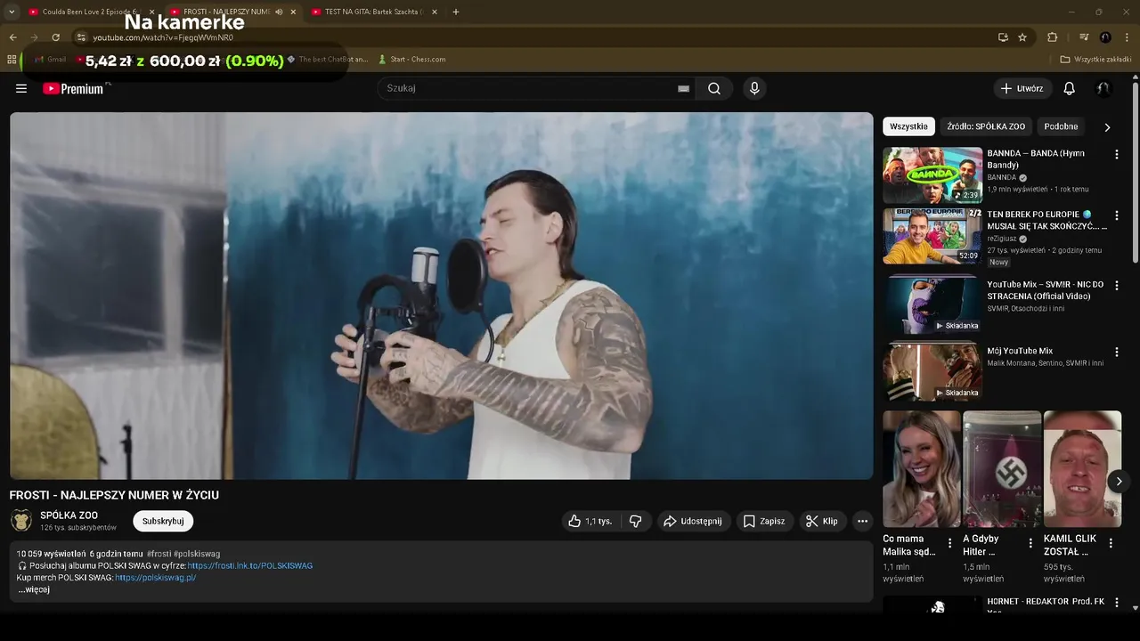The height and width of the screenshot is (641, 1140).
Task: Open the Wszystkie zakładki bookmarks folder
Action: tap(1095, 60)
